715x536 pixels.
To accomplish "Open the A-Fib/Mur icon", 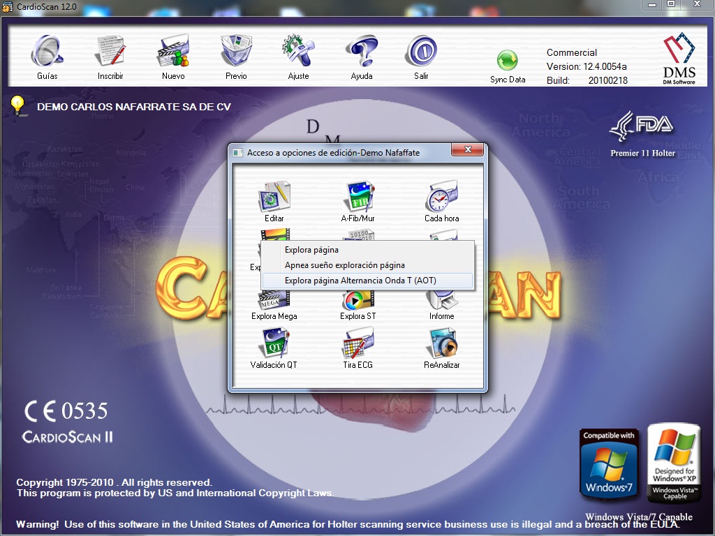I will tap(358, 196).
